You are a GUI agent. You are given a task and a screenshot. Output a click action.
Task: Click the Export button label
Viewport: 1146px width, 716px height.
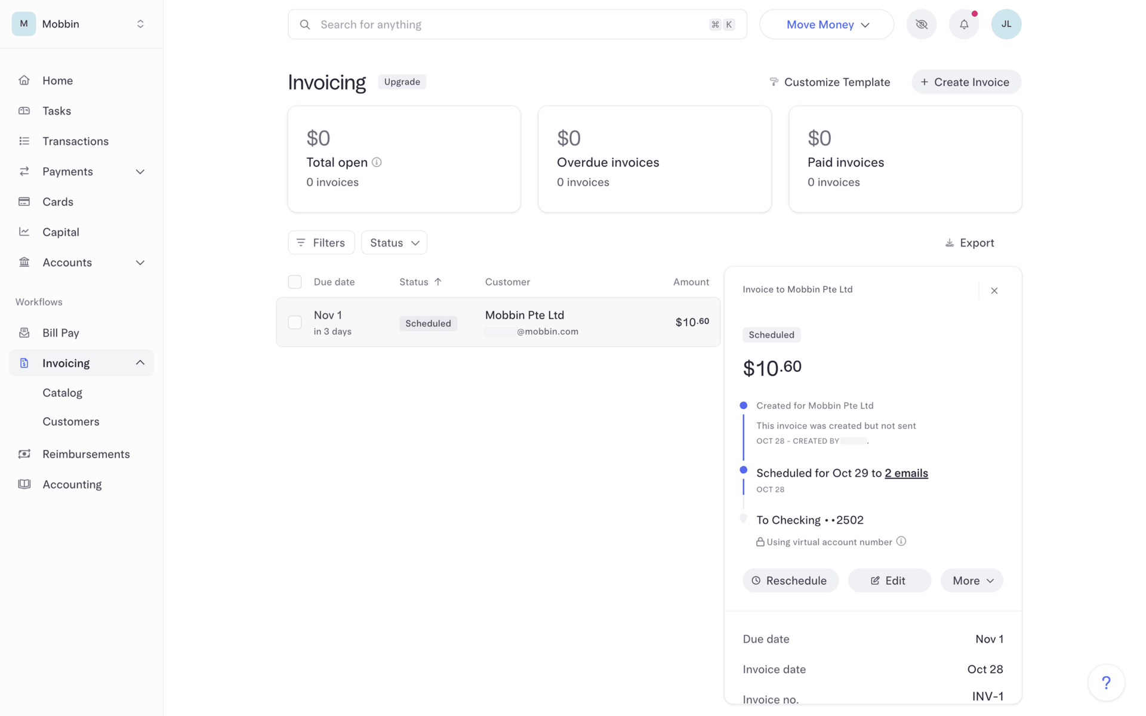click(976, 243)
